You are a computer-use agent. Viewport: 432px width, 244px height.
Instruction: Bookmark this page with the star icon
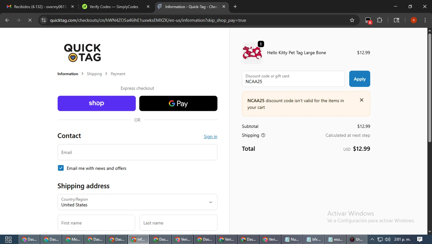[352, 20]
